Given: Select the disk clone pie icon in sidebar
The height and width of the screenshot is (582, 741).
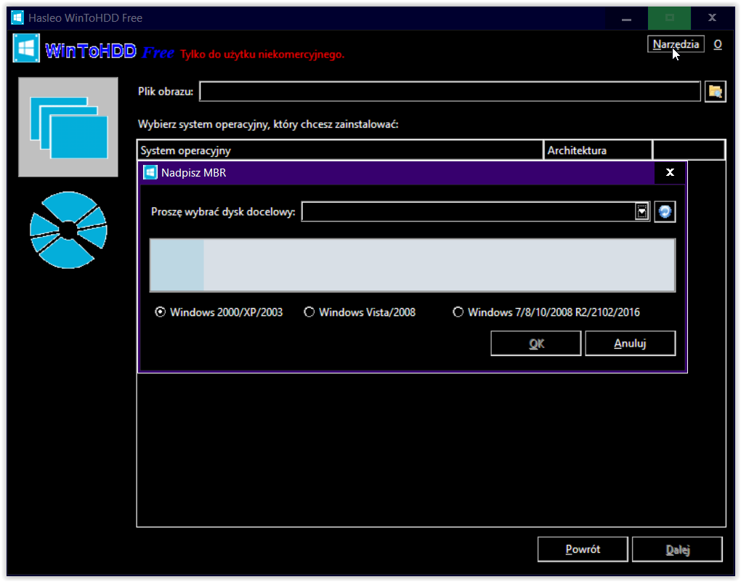Looking at the screenshot, I should [x=68, y=230].
